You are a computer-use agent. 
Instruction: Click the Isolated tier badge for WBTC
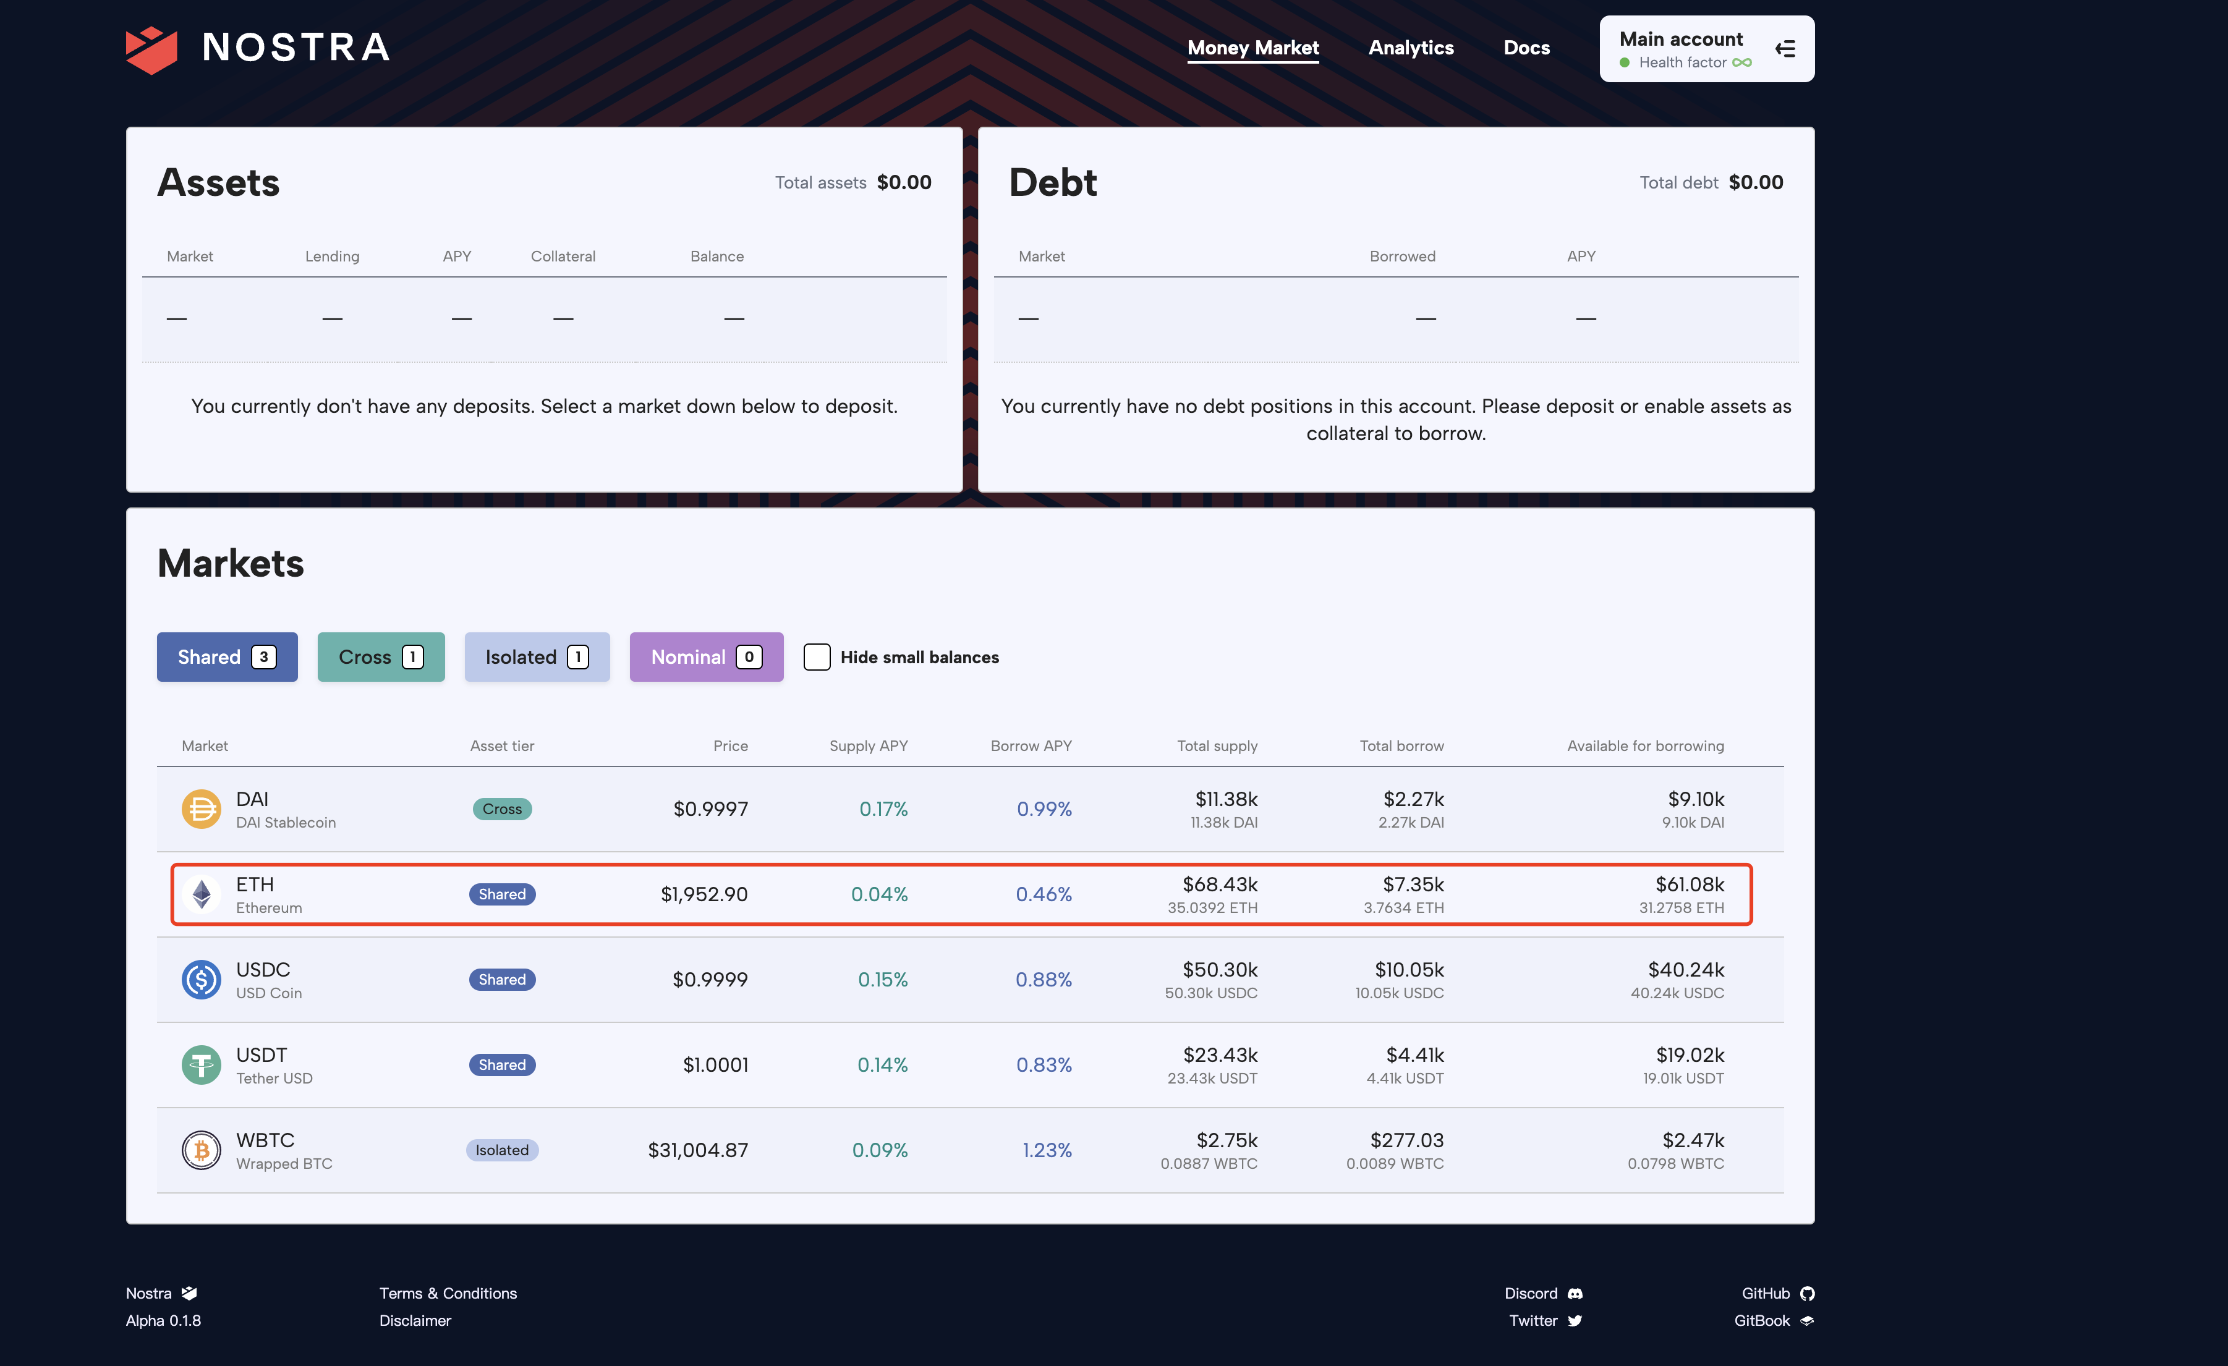point(502,1150)
